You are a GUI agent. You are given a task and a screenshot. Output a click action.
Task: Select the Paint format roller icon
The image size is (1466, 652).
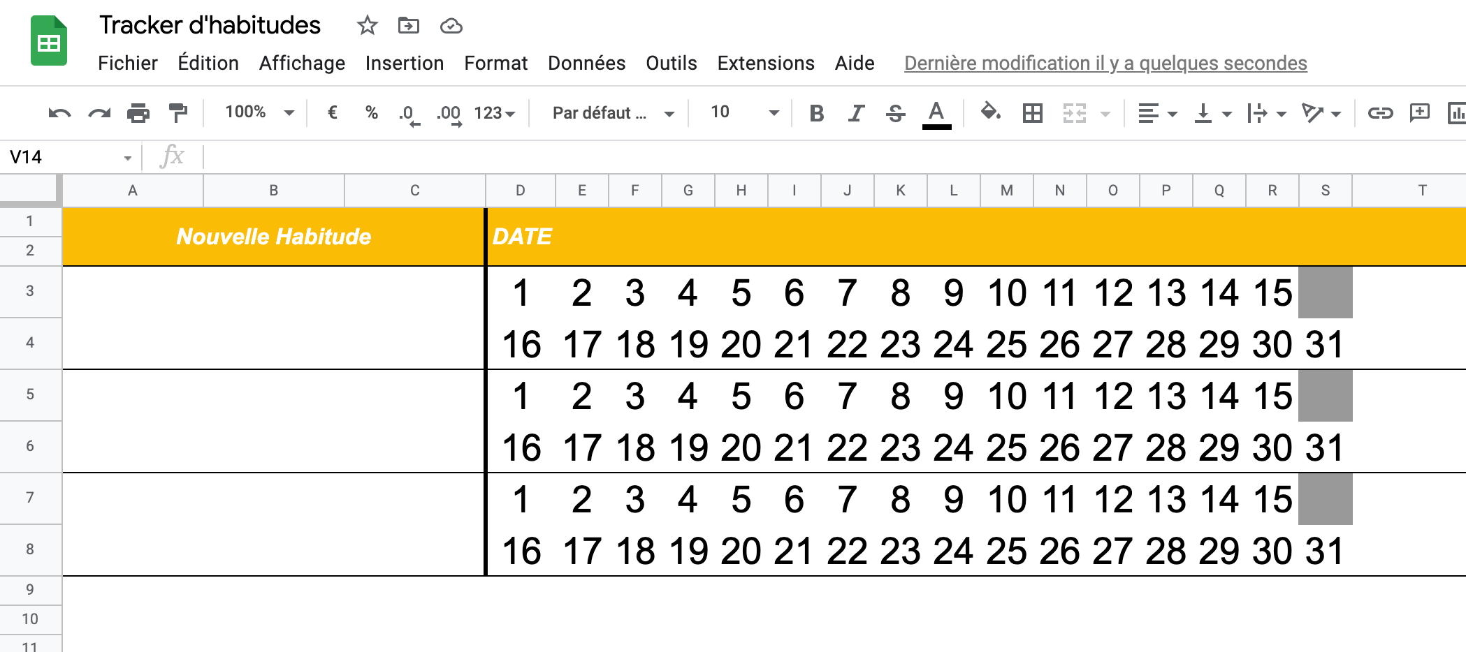pos(178,113)
